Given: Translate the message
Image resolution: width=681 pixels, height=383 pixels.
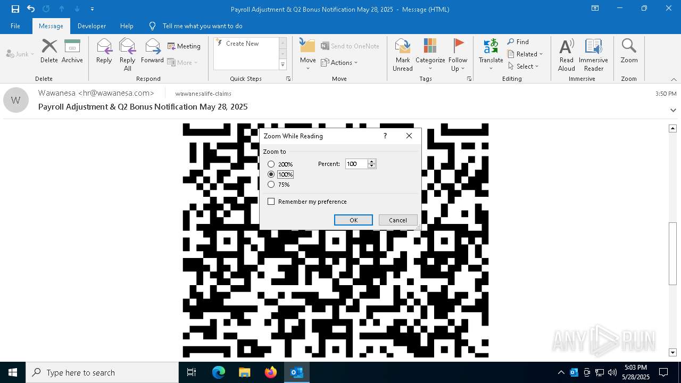Looking at the screenshot, I should (491, 55).
